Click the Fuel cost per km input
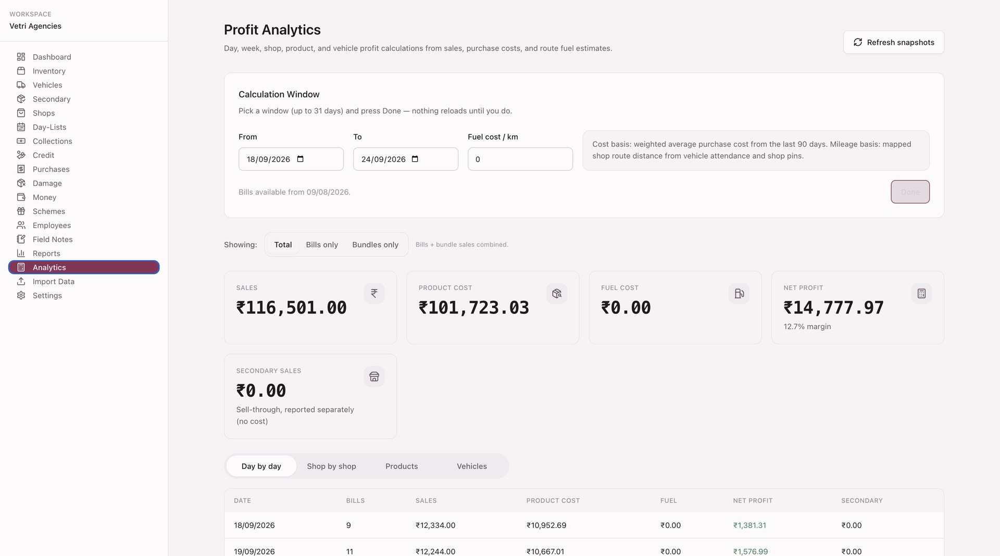 tap(520, 159)
